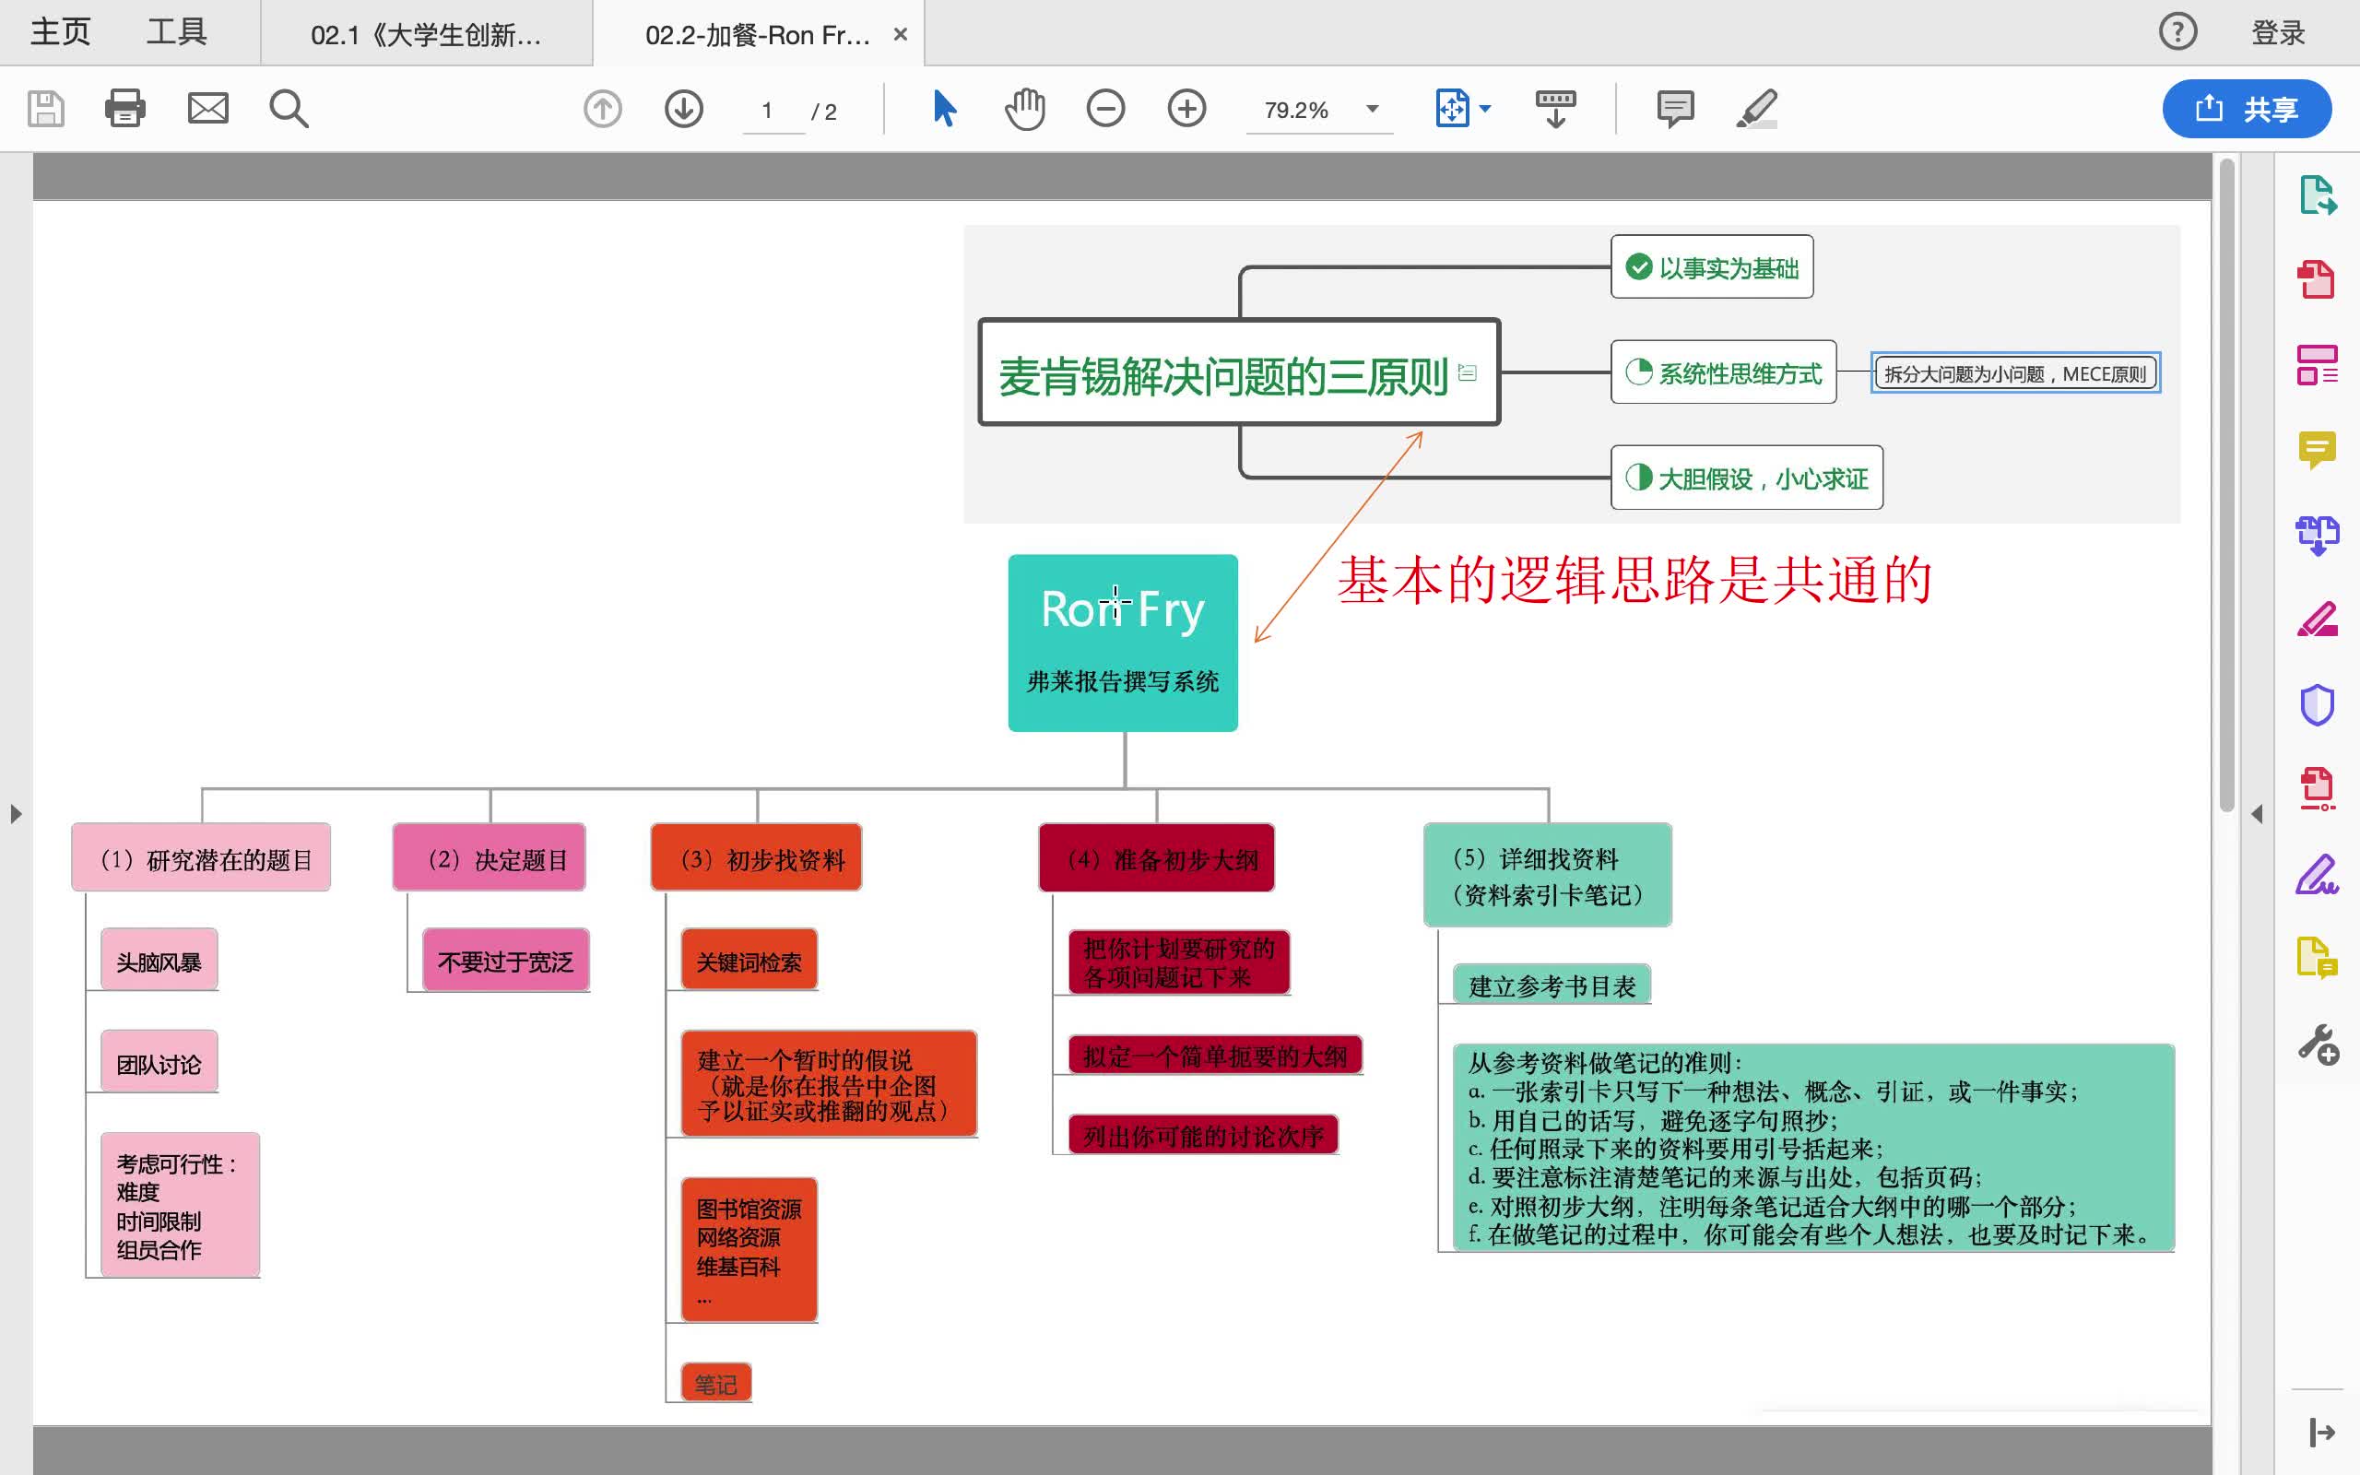
Task: Click the 共享 share button
Action: click(2246, 108)
